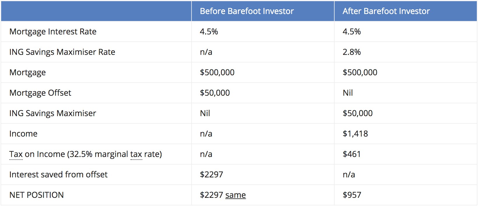Click the underlined "same" link
478x206 pixels.
pyautogui.click(x=236, y=195)
